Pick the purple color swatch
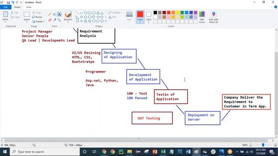This screenshot has height=156, width=278. 195,13
